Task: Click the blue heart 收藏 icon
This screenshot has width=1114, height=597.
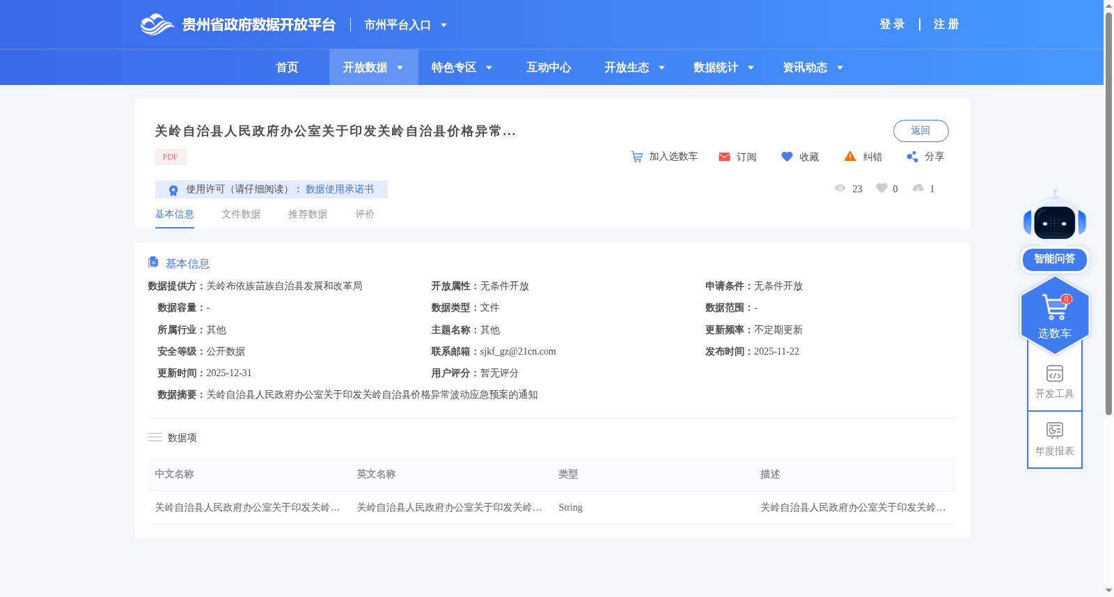Action: [787, 157]
